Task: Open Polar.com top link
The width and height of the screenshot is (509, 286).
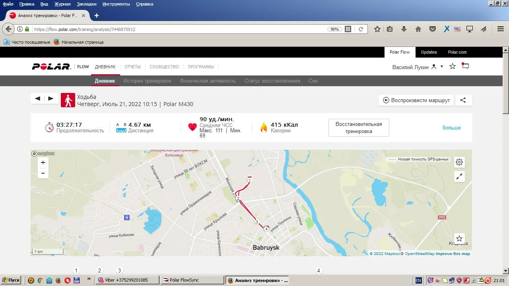Action: pos(457,52)
